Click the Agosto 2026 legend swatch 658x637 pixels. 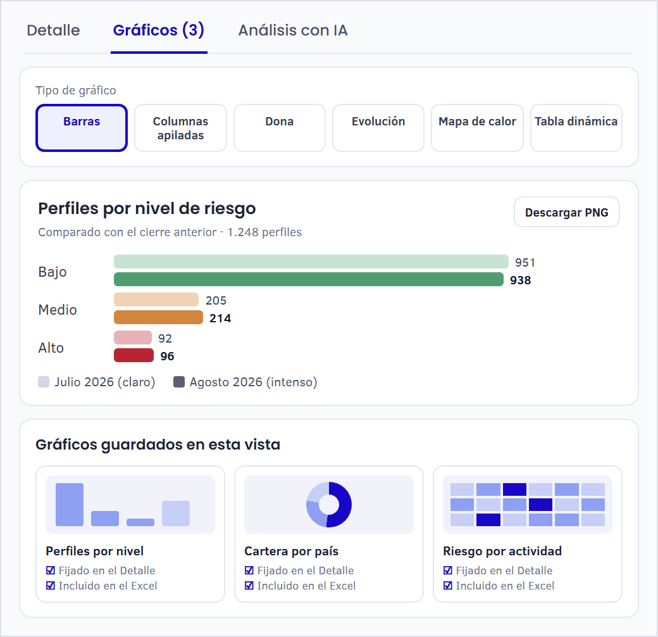pos(179,382)
